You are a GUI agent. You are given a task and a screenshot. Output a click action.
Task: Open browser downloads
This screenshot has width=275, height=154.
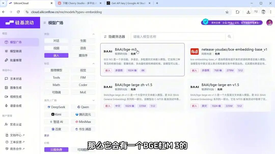tap(248, 12)
